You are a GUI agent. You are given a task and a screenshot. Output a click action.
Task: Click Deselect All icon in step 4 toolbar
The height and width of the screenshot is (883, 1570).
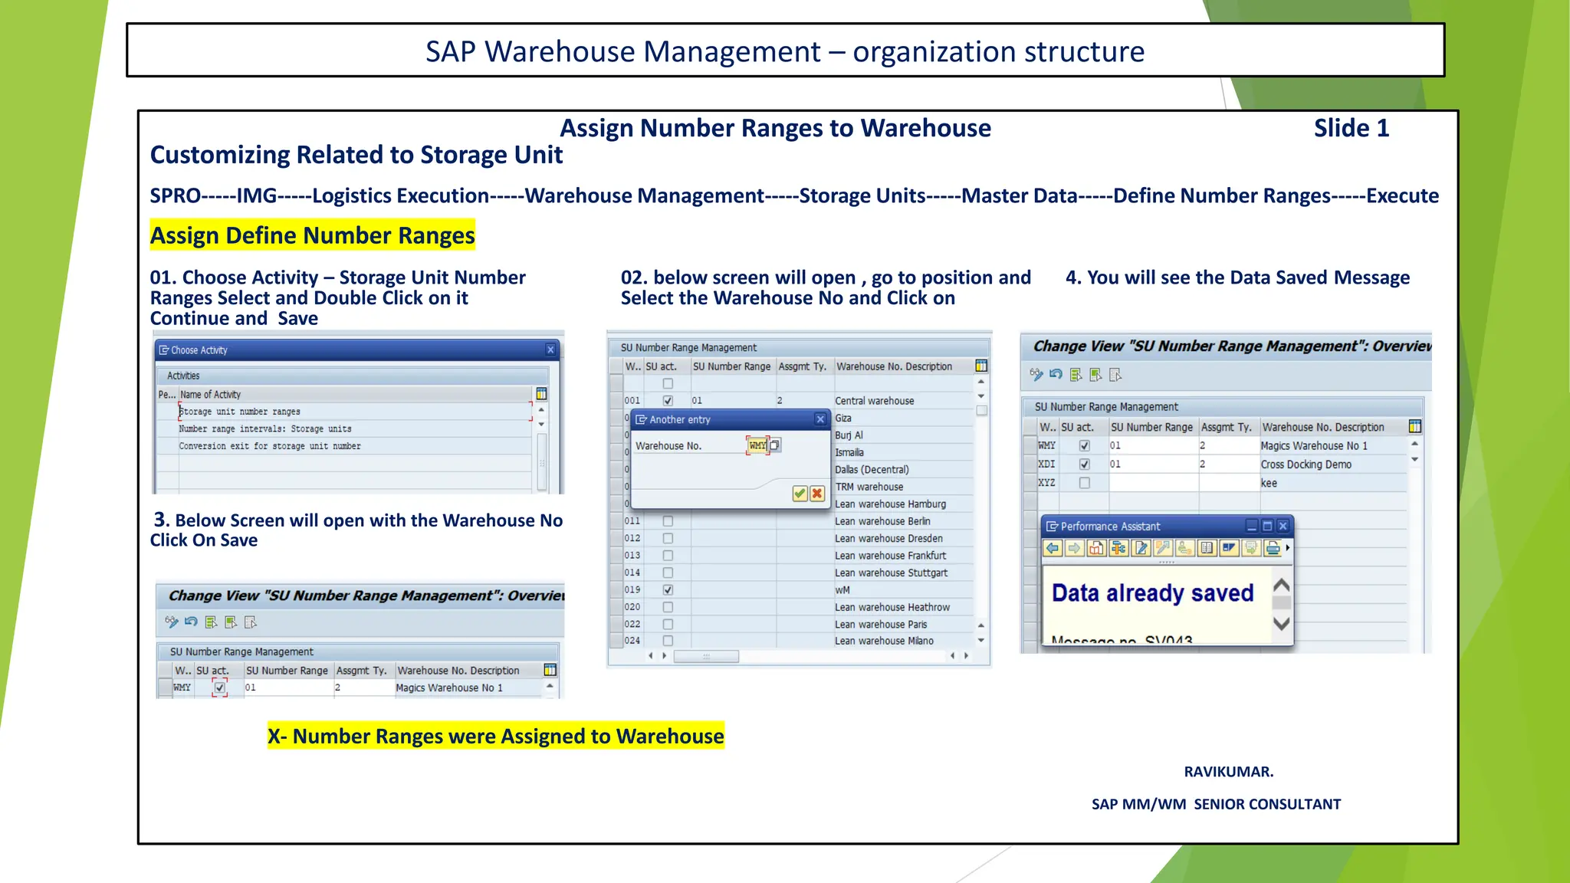coord(1115,374)
